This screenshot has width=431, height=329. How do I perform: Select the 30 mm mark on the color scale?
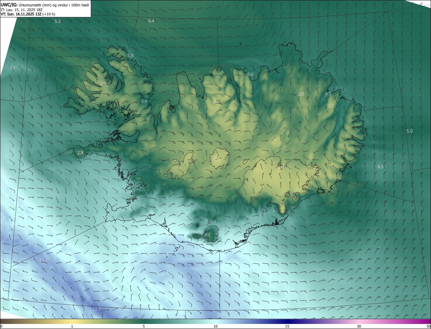tap(359, 326)
